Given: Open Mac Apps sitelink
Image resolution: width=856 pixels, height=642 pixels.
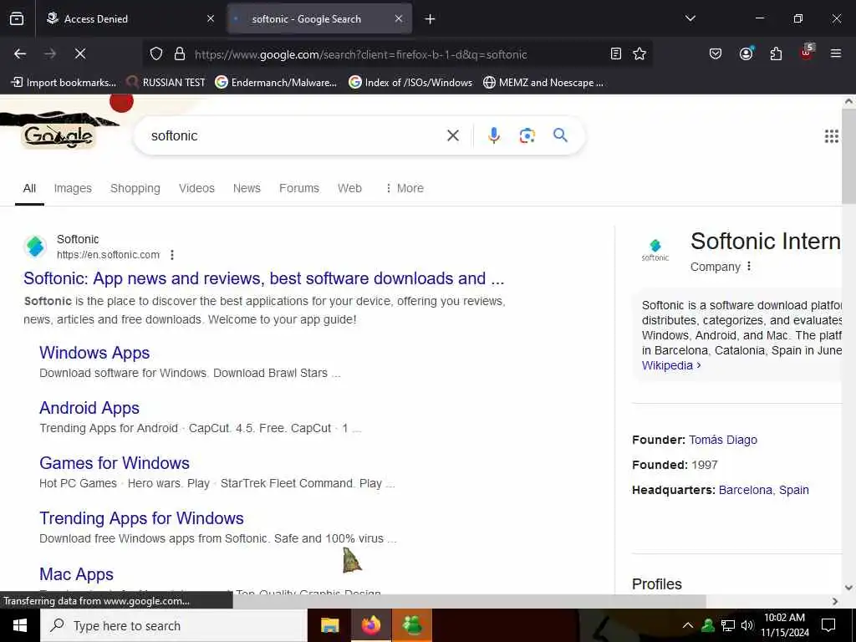Looking at the screenshot, I should pos(76,574).
